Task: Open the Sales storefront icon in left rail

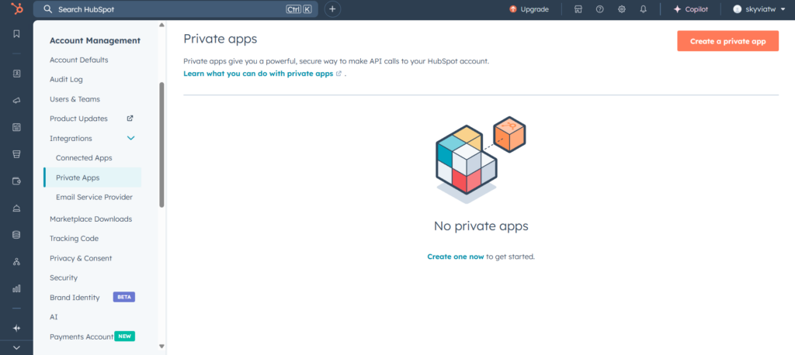Action: 16,154
